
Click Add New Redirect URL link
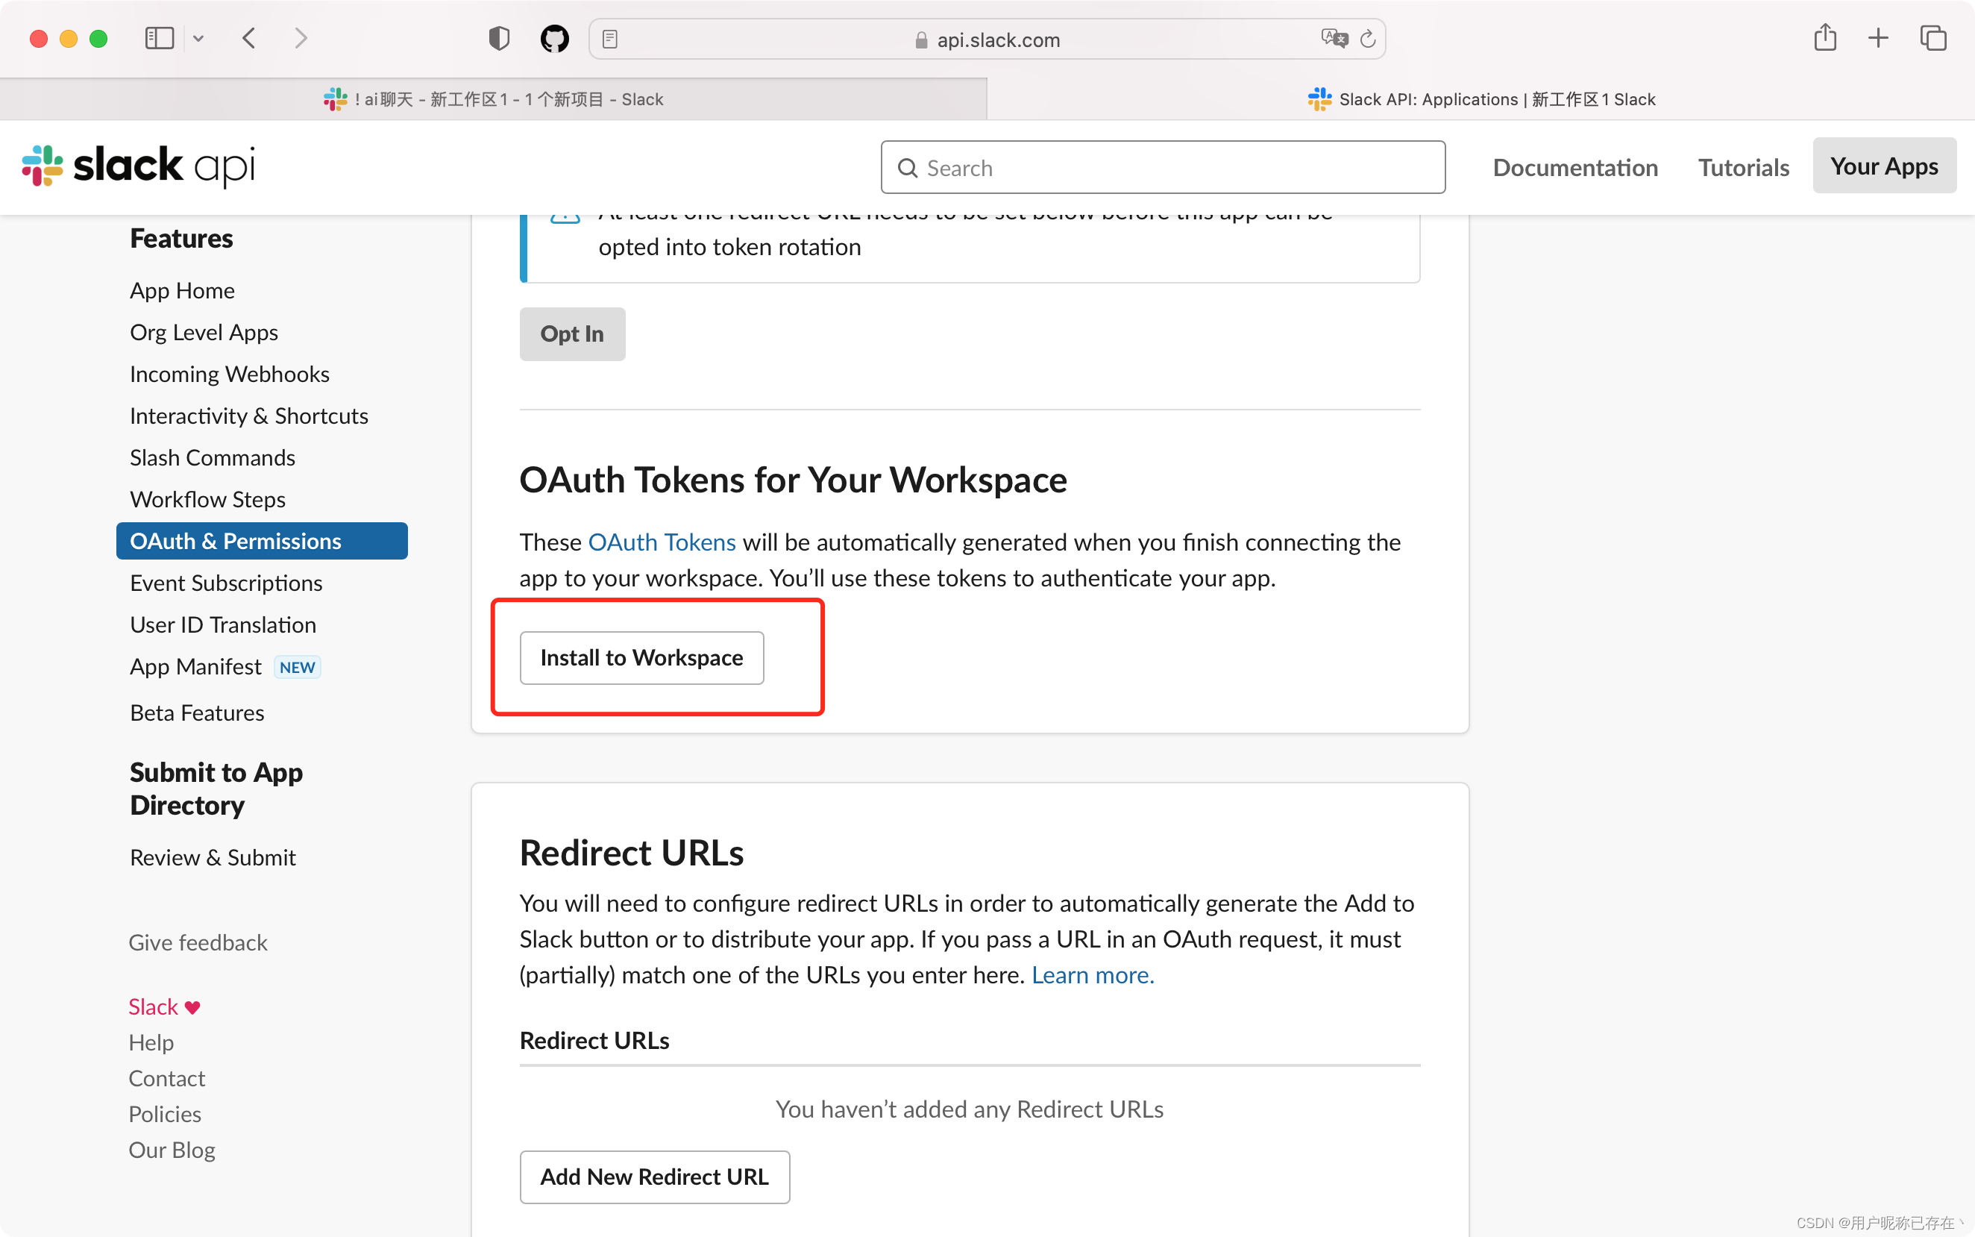click(653, 1176)
